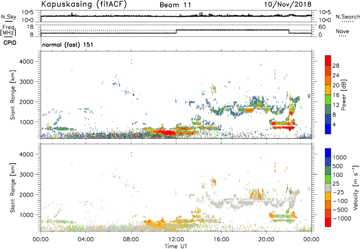The width and height of the screenshot is (360, 249).
Task: Click the blue top swatch of the velocity color bar
Action: [328, 153]
